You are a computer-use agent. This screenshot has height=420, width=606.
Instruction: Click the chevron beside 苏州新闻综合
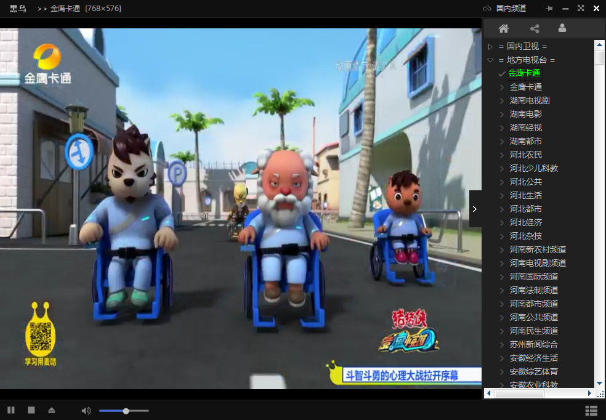502,345
